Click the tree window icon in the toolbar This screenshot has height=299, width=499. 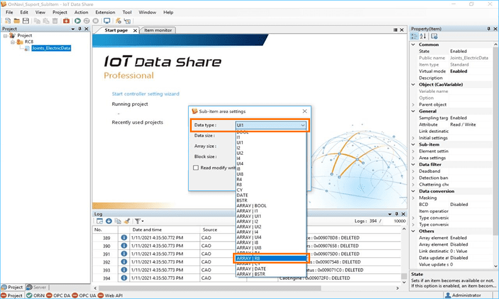click(127, 21)
